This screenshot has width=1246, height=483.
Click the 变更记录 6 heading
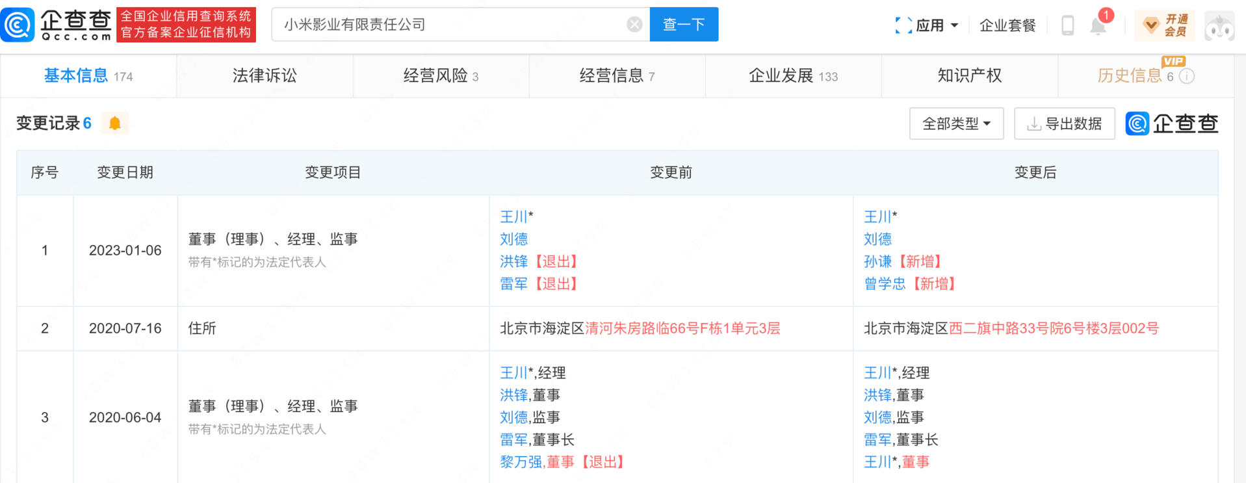coord(54,123)
